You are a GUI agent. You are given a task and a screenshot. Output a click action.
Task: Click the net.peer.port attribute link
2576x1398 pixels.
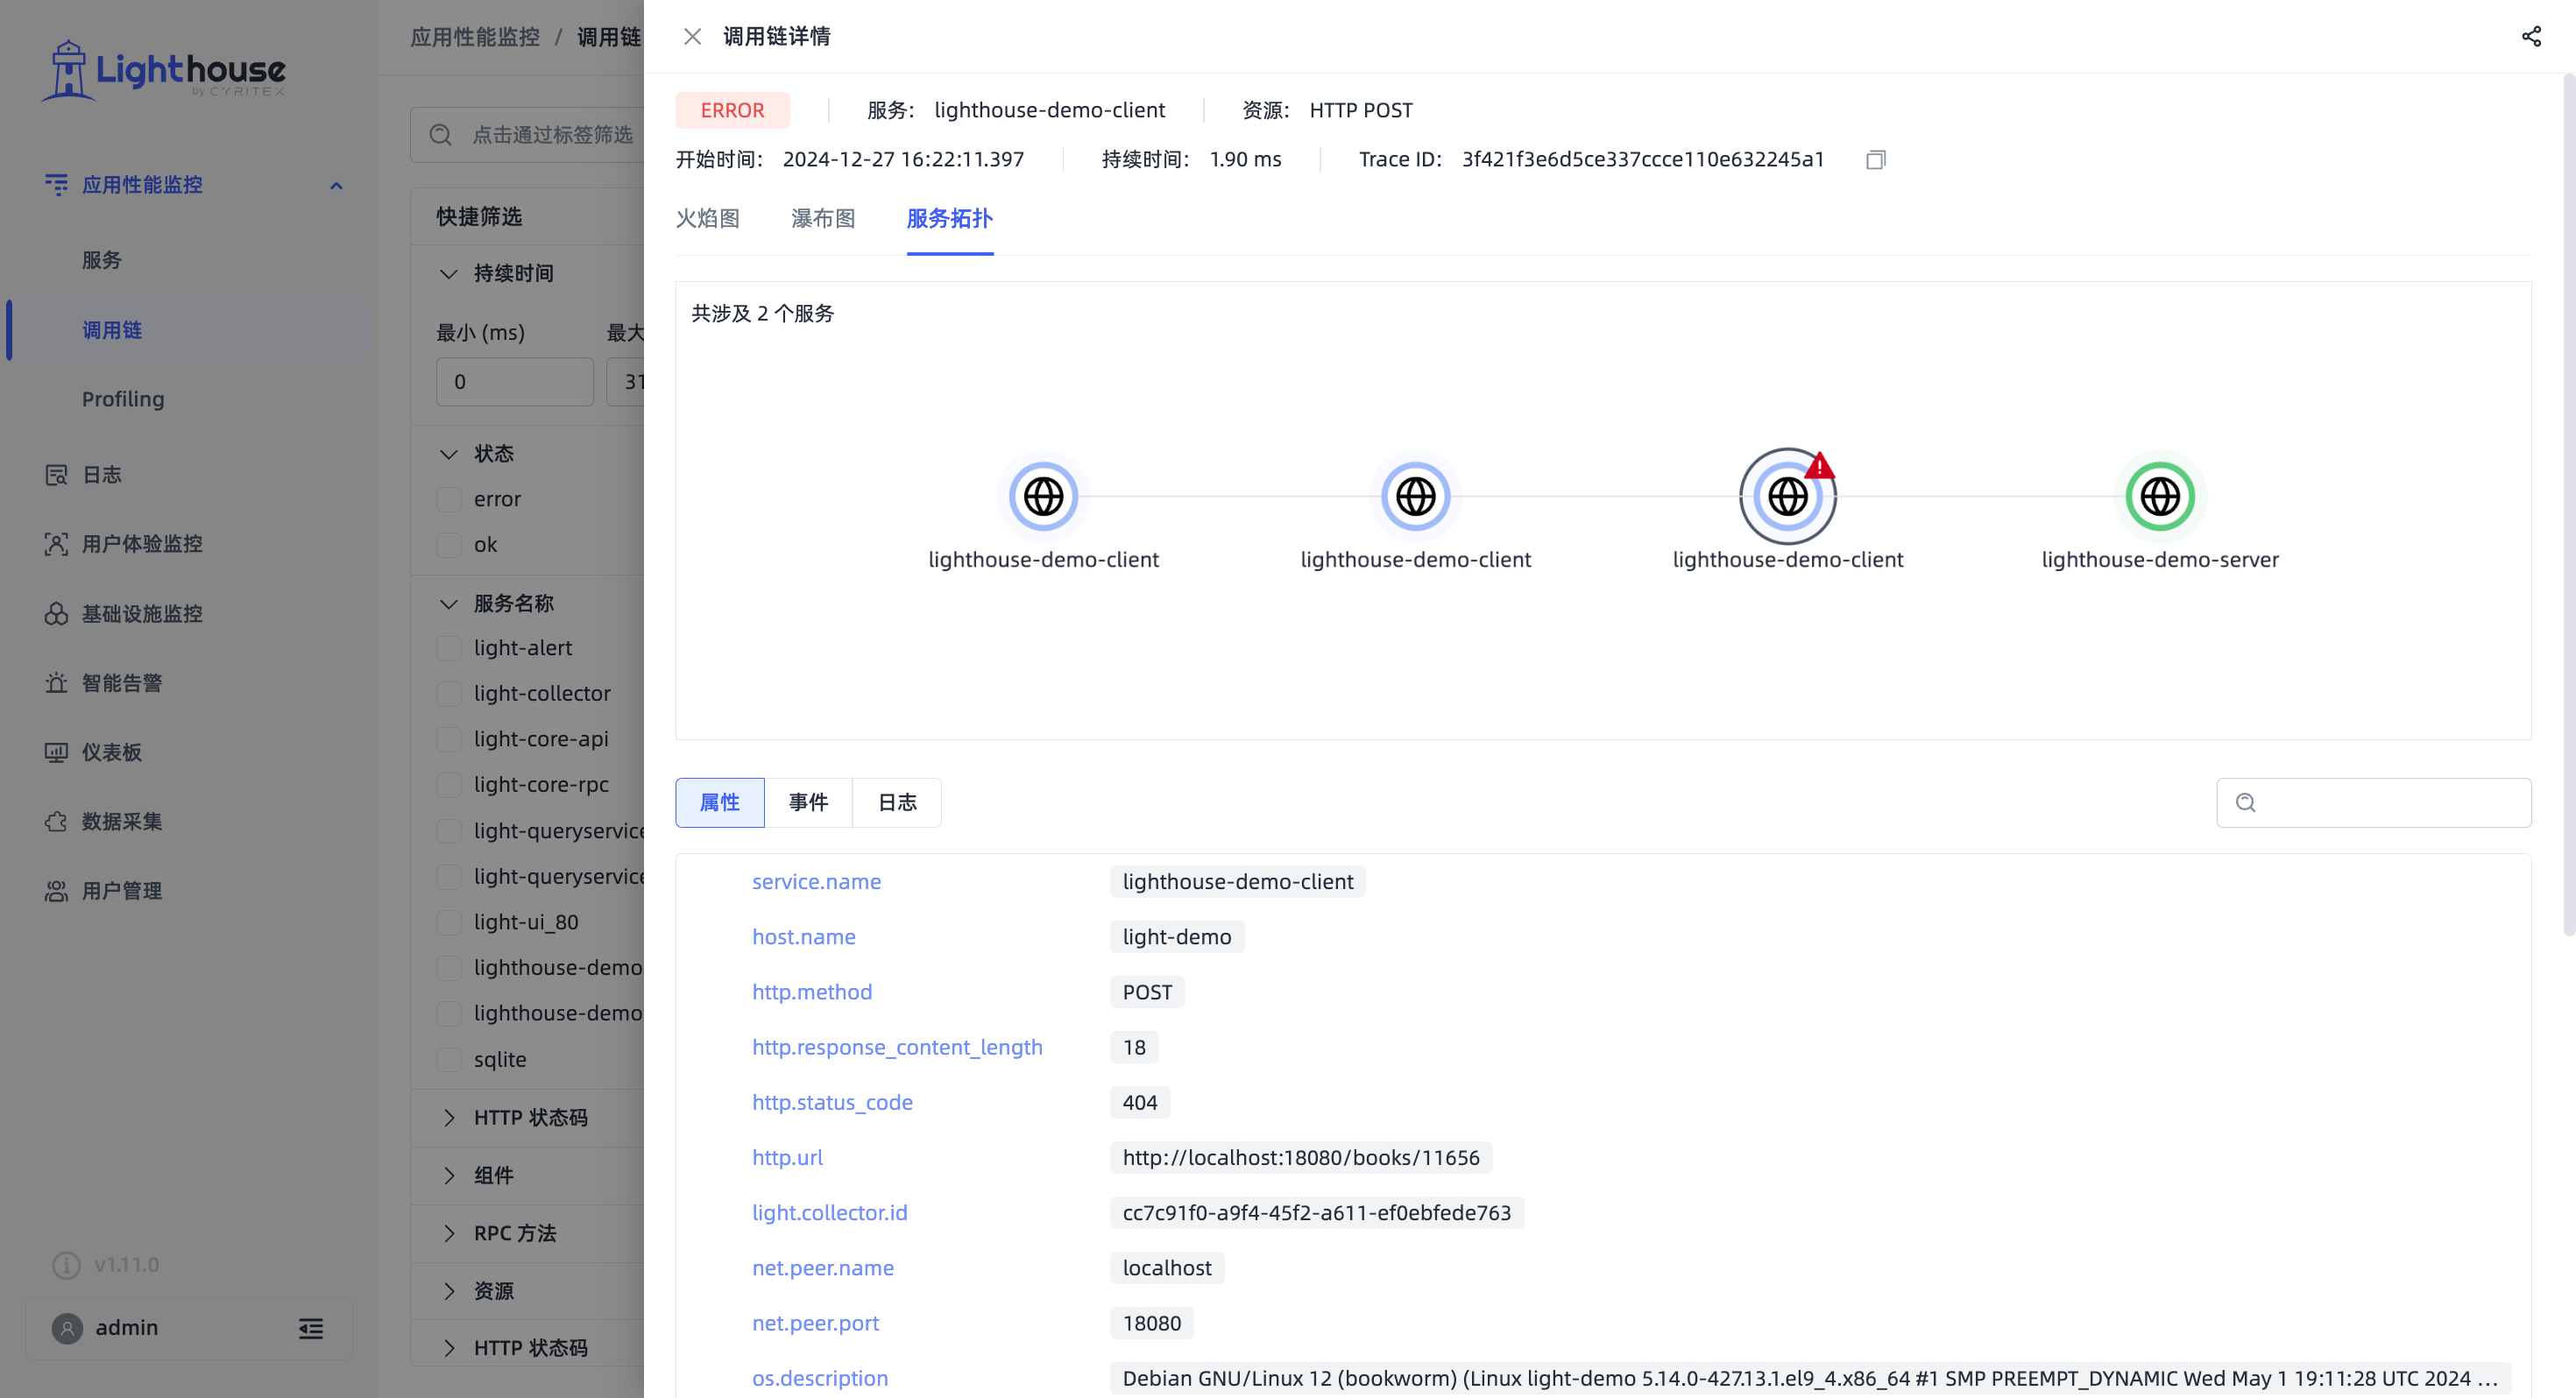click(x=815, y=1323)
